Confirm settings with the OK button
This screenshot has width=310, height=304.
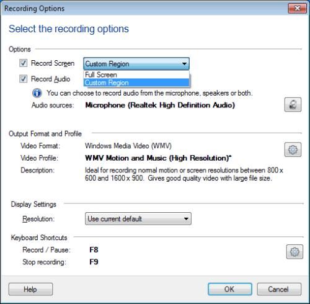click(230, 289)
